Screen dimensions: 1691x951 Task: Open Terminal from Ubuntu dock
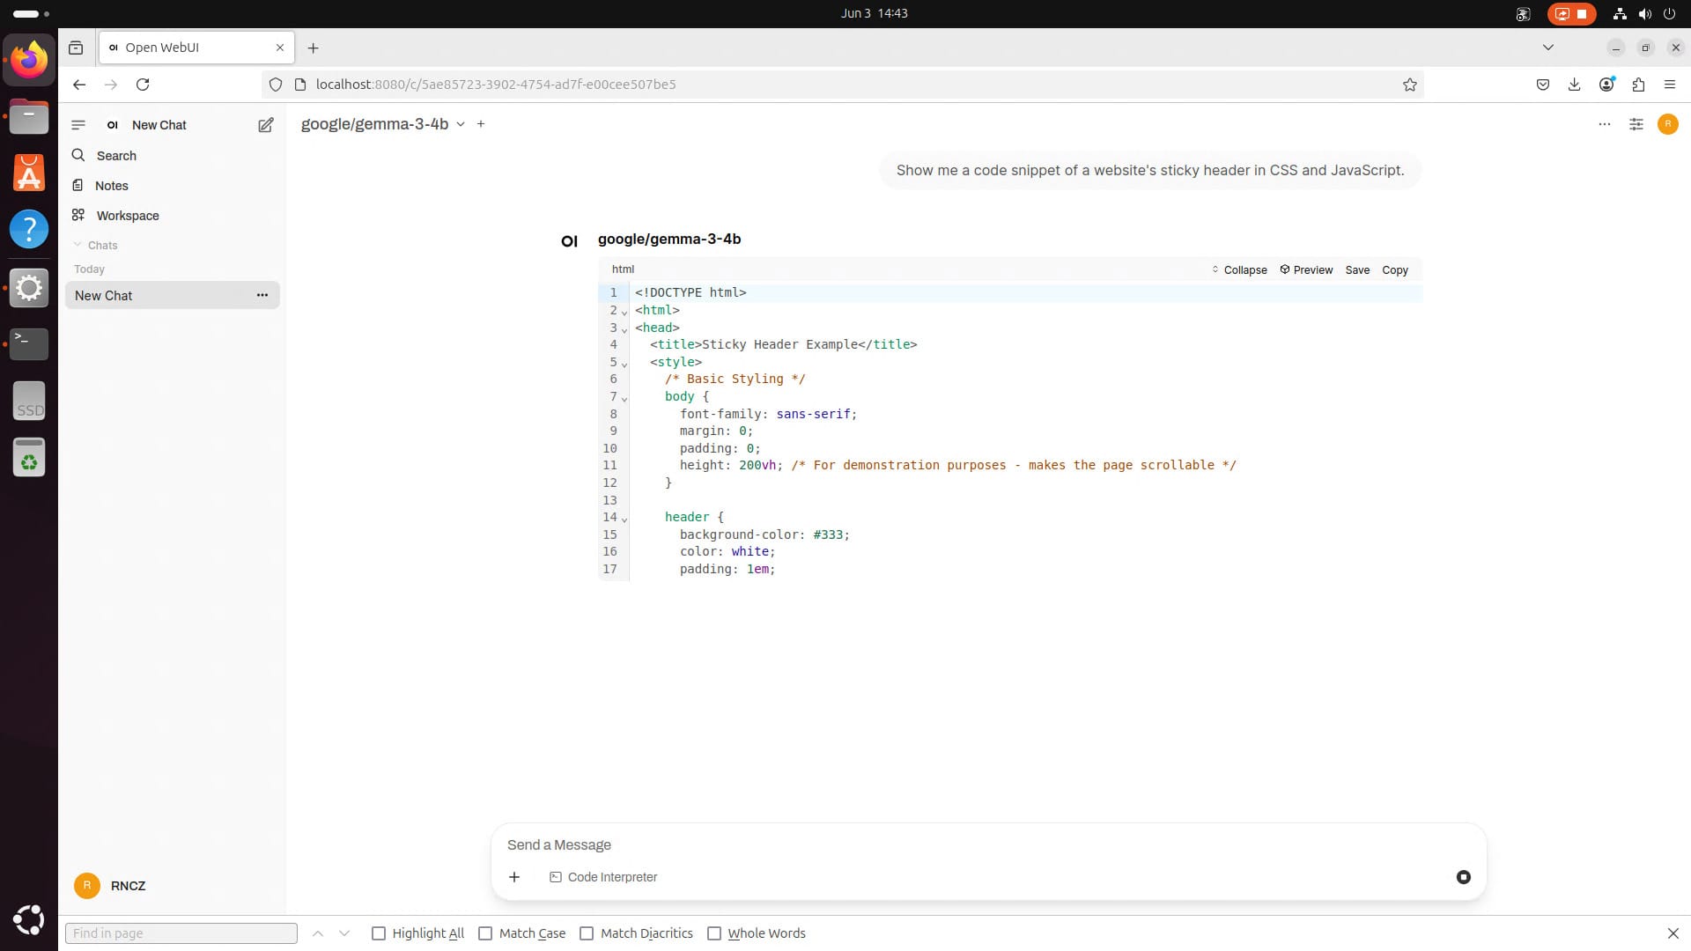tap(29, 343)
